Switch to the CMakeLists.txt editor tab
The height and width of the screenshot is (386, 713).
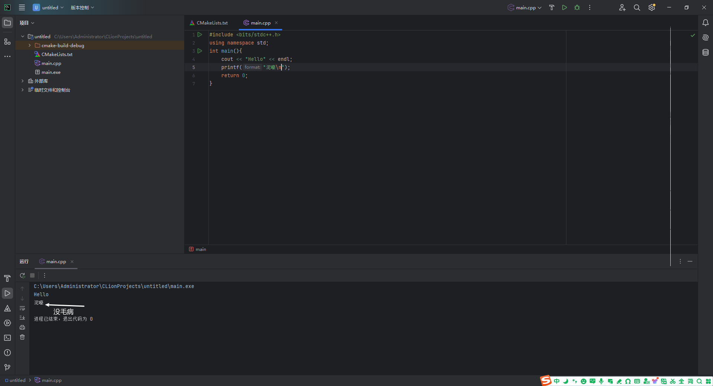pos(212,23)
